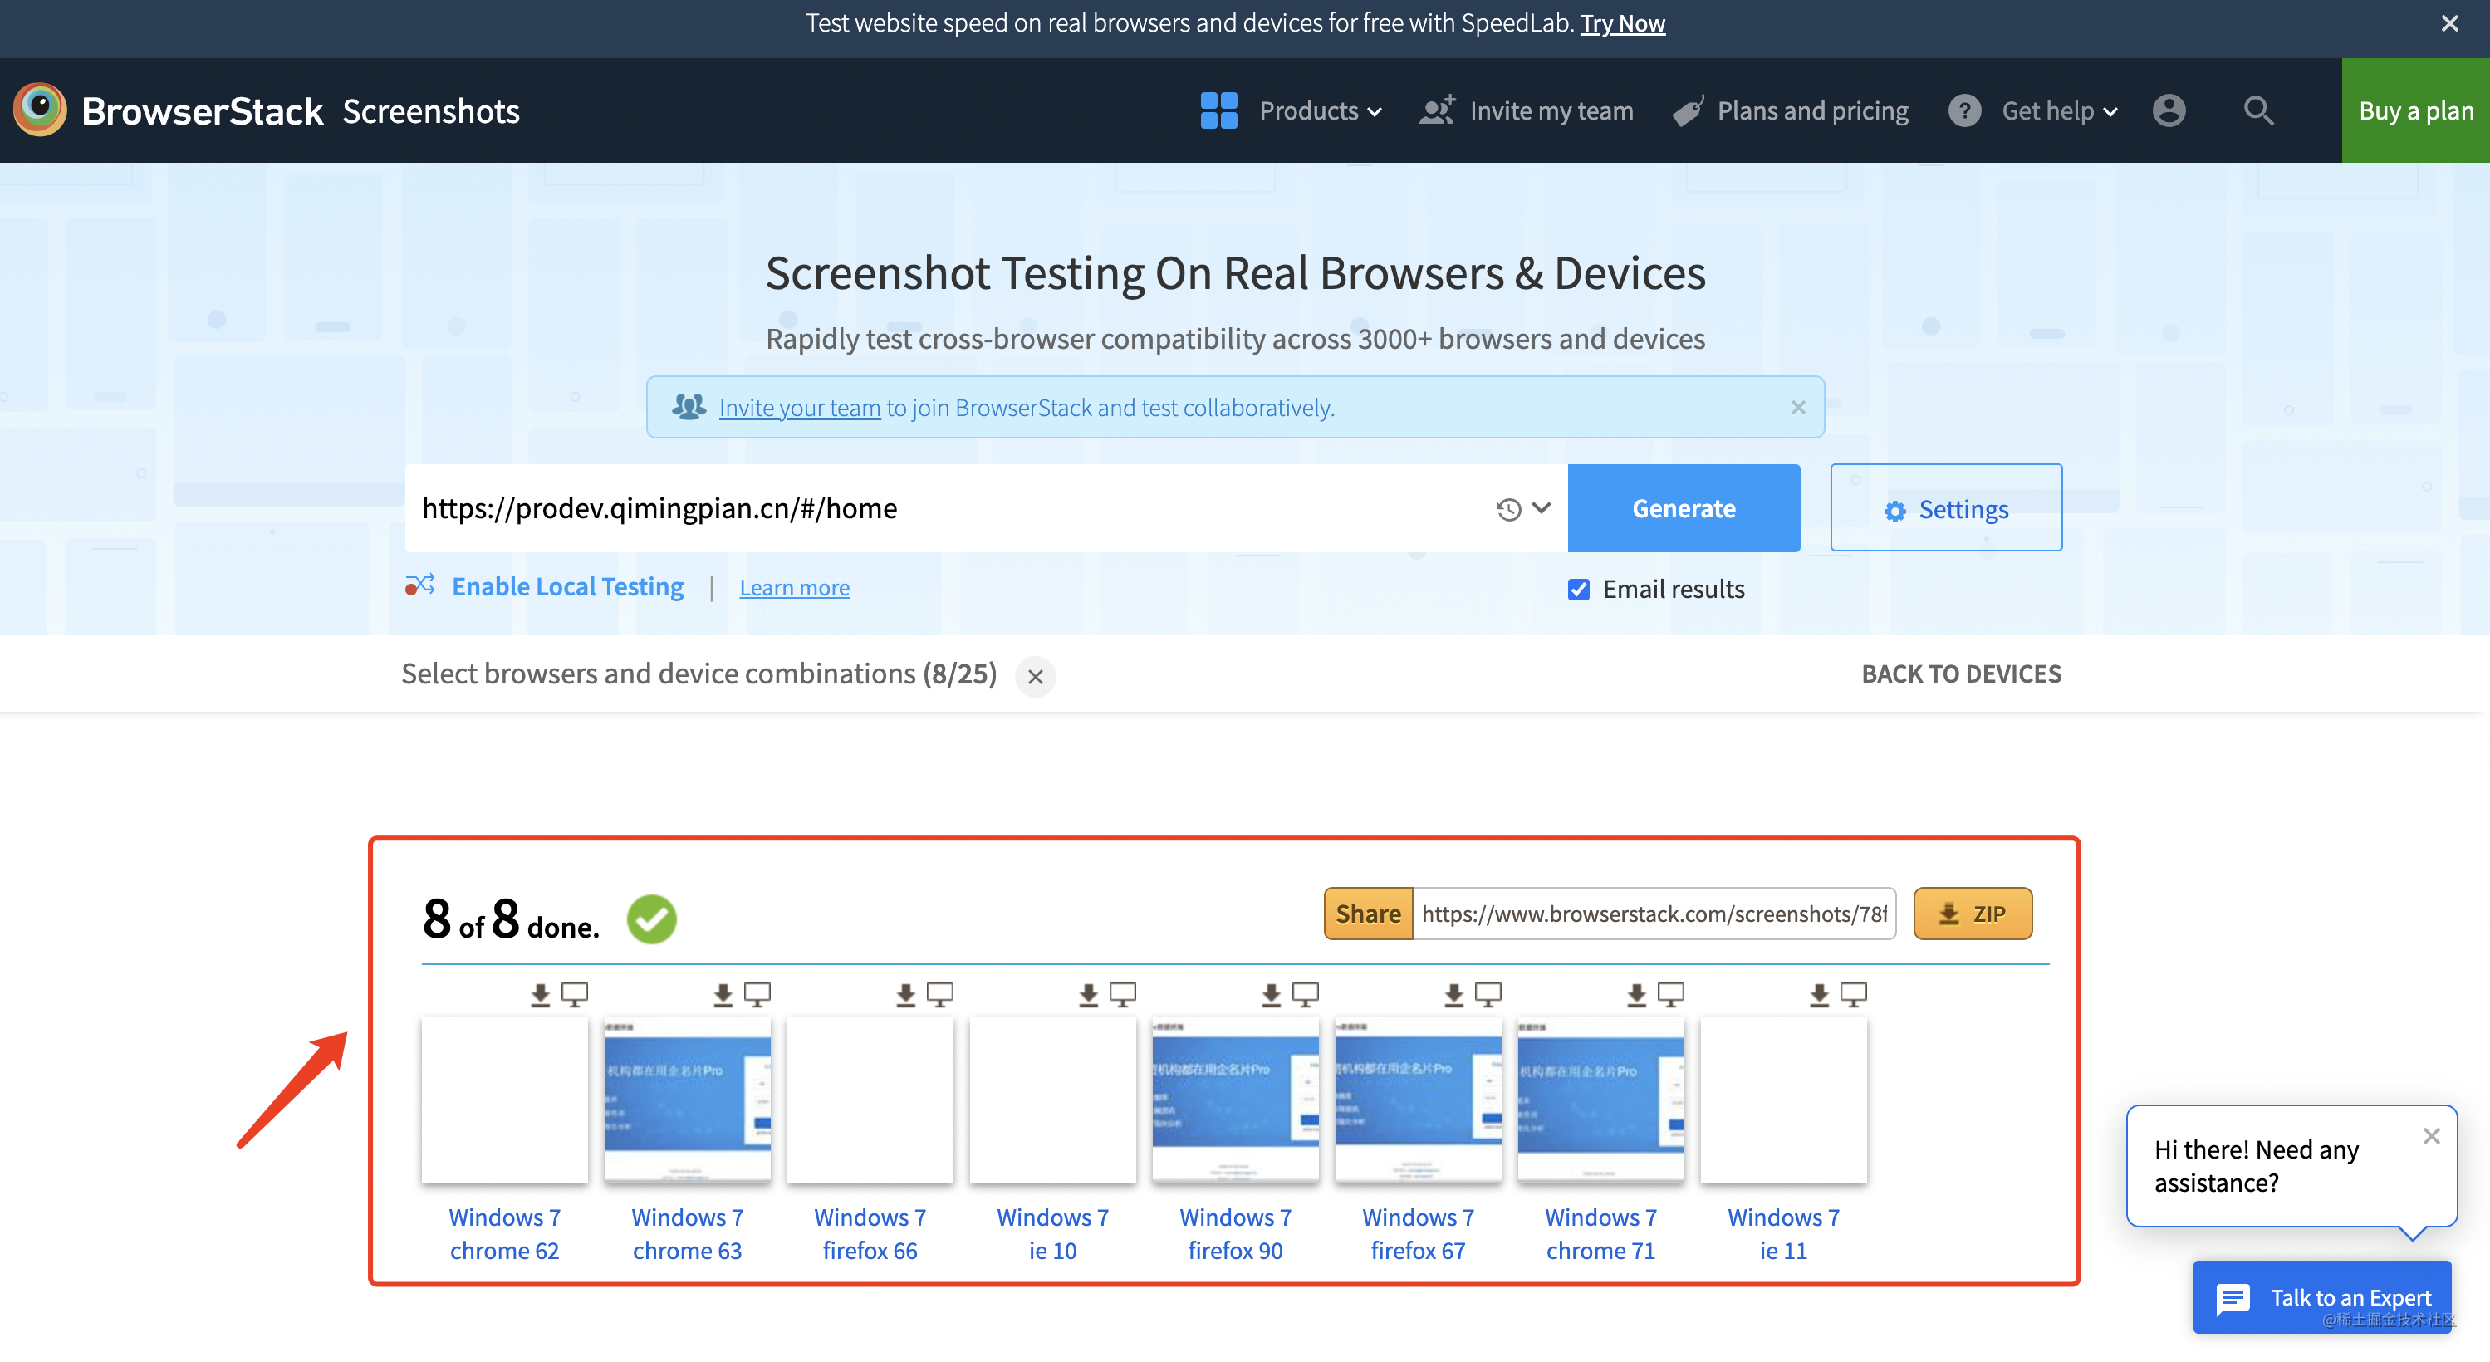Click the share URL text field

pos(1653,914)
